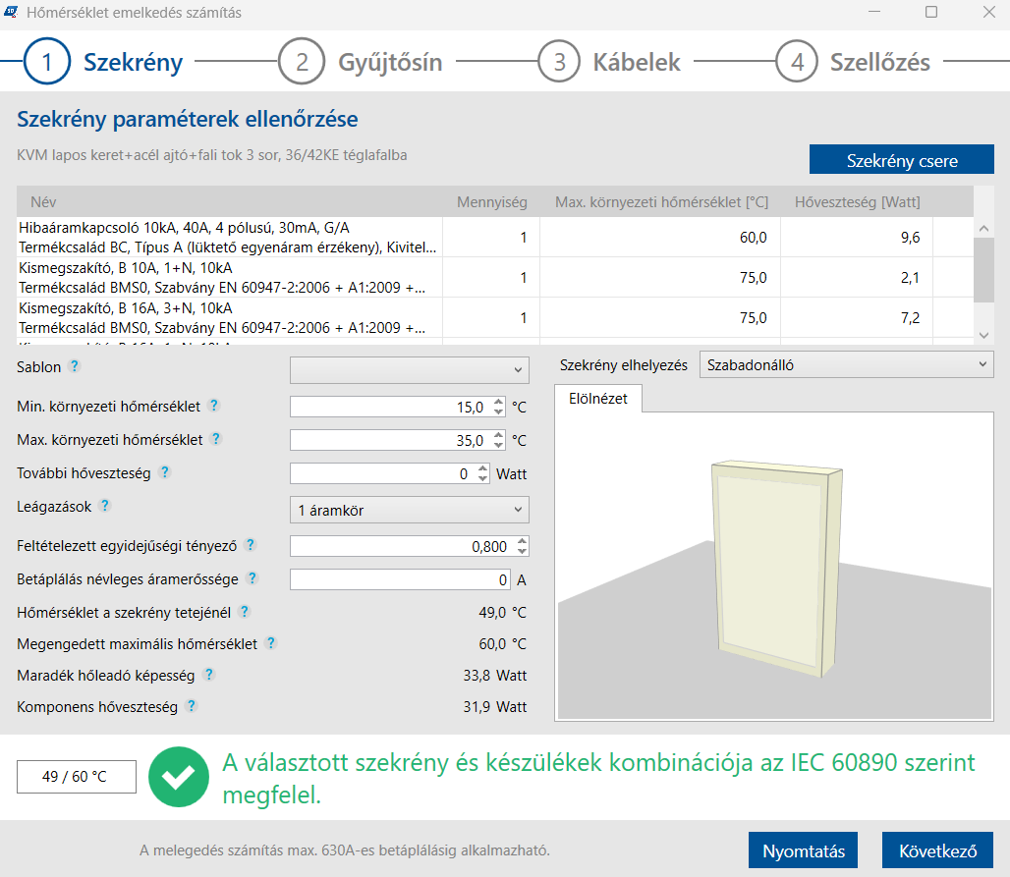Increase egyidejűségi tényező value
1010x877 pixels.
tap(523, 541)
